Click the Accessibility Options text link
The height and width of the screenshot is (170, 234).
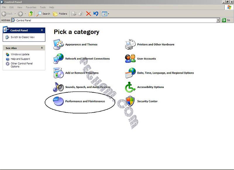pyautogui.click(x=151, y=87)
